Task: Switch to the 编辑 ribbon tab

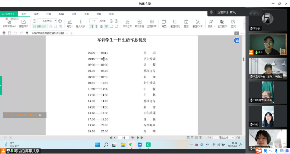Action: tap(61, 14)
